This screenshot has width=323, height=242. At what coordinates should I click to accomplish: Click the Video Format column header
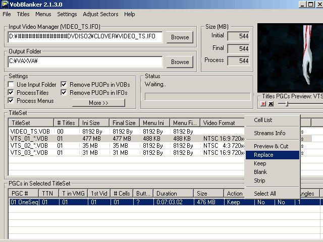[222, 123]
